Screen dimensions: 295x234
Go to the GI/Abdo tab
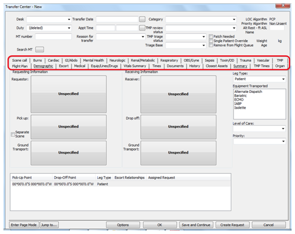[x=71, y=60]
